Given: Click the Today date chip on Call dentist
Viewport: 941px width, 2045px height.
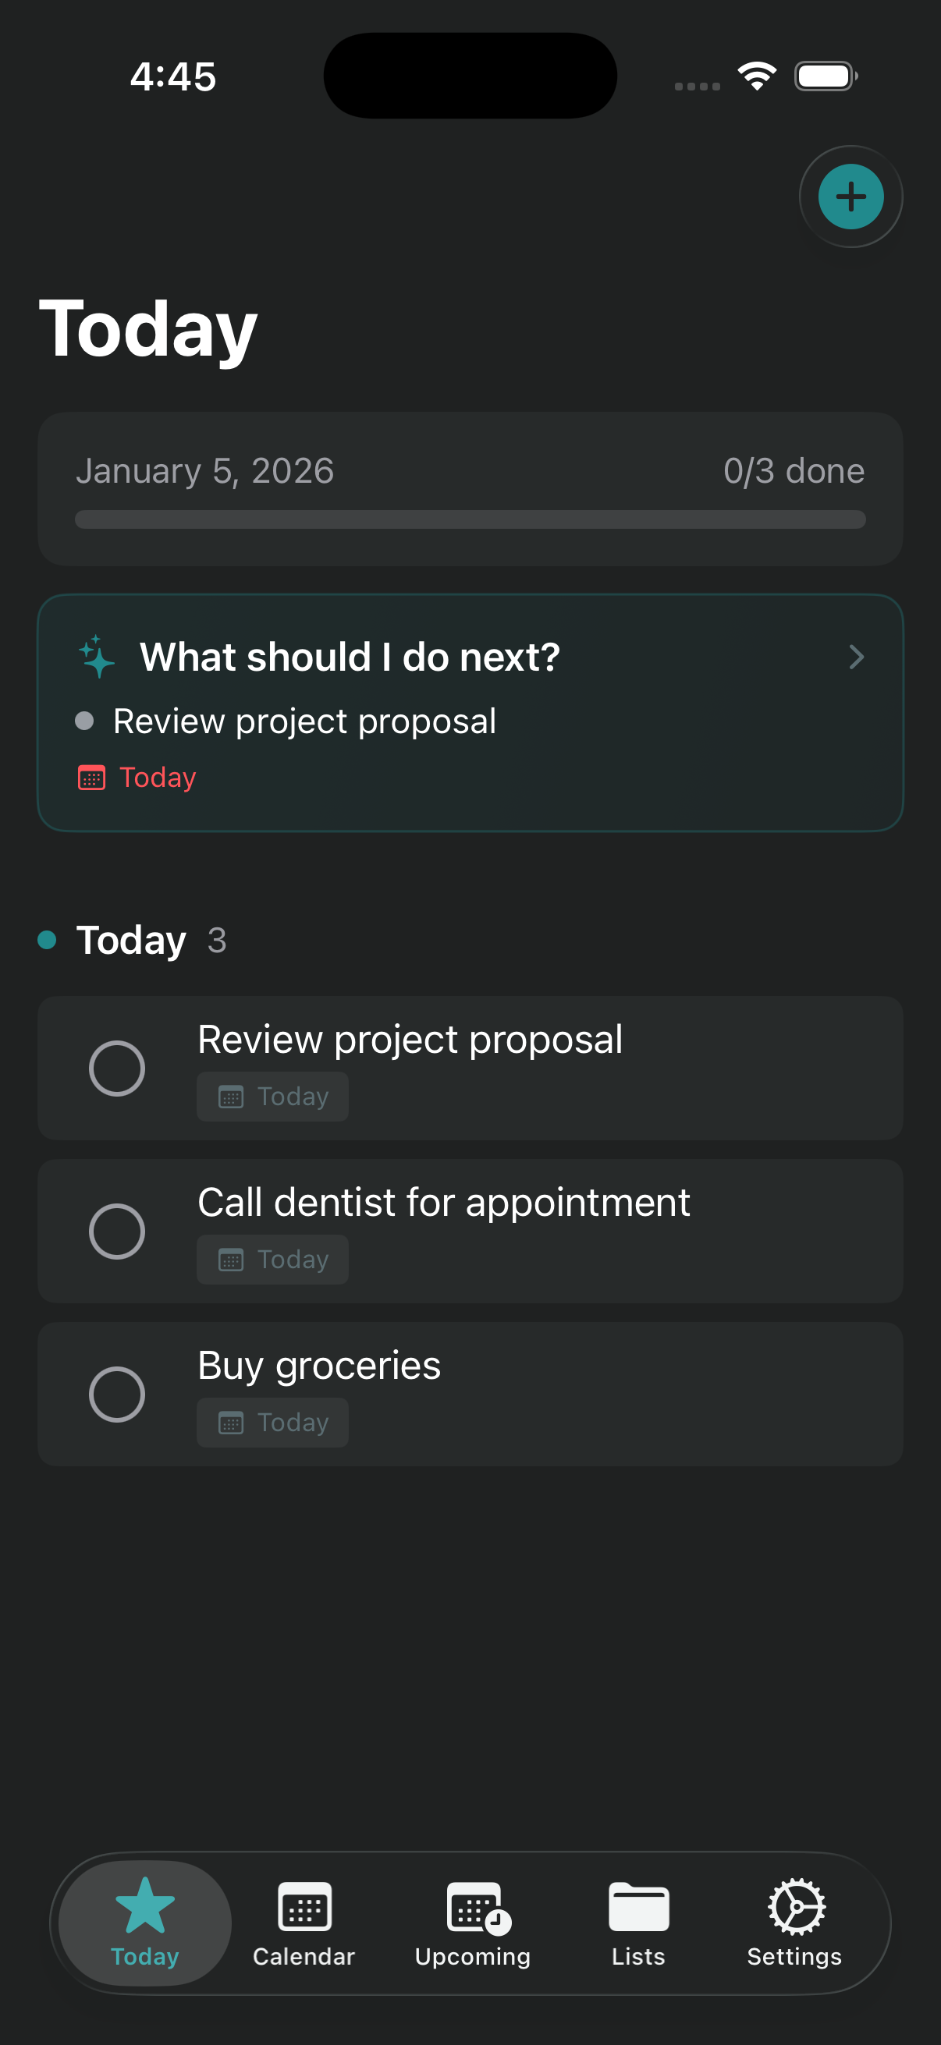Looking at the screenshot, I should (x=272, y=1260).
